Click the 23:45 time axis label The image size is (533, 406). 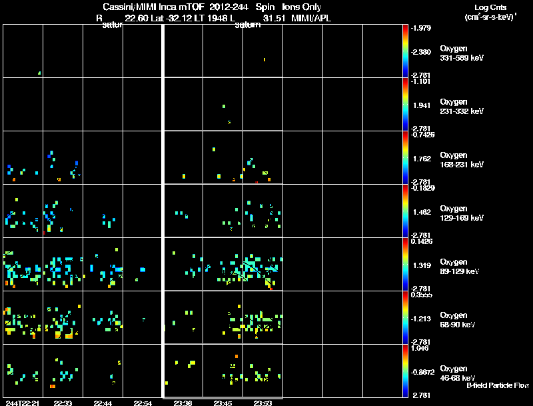[223, 403]
